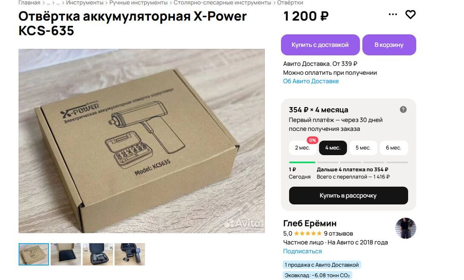464x280 pixels.
Task: Click the seller's star rating
Action: pyautogui.click(x=308, y=233)
